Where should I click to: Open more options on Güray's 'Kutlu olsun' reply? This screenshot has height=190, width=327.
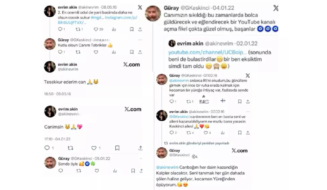[140, 40]
